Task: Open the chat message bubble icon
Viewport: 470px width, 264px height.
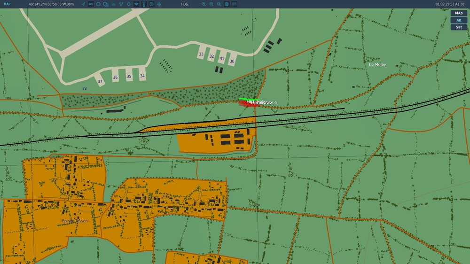Action: pyautogui.click(x=152, y=4)
